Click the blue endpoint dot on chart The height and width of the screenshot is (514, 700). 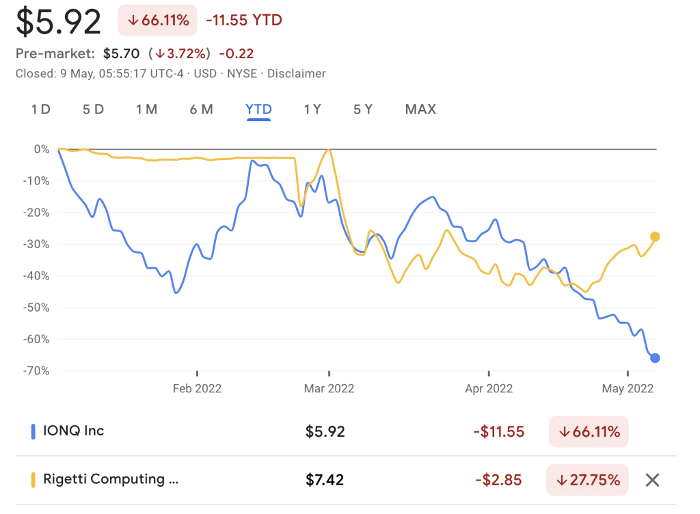click(655, 357)
